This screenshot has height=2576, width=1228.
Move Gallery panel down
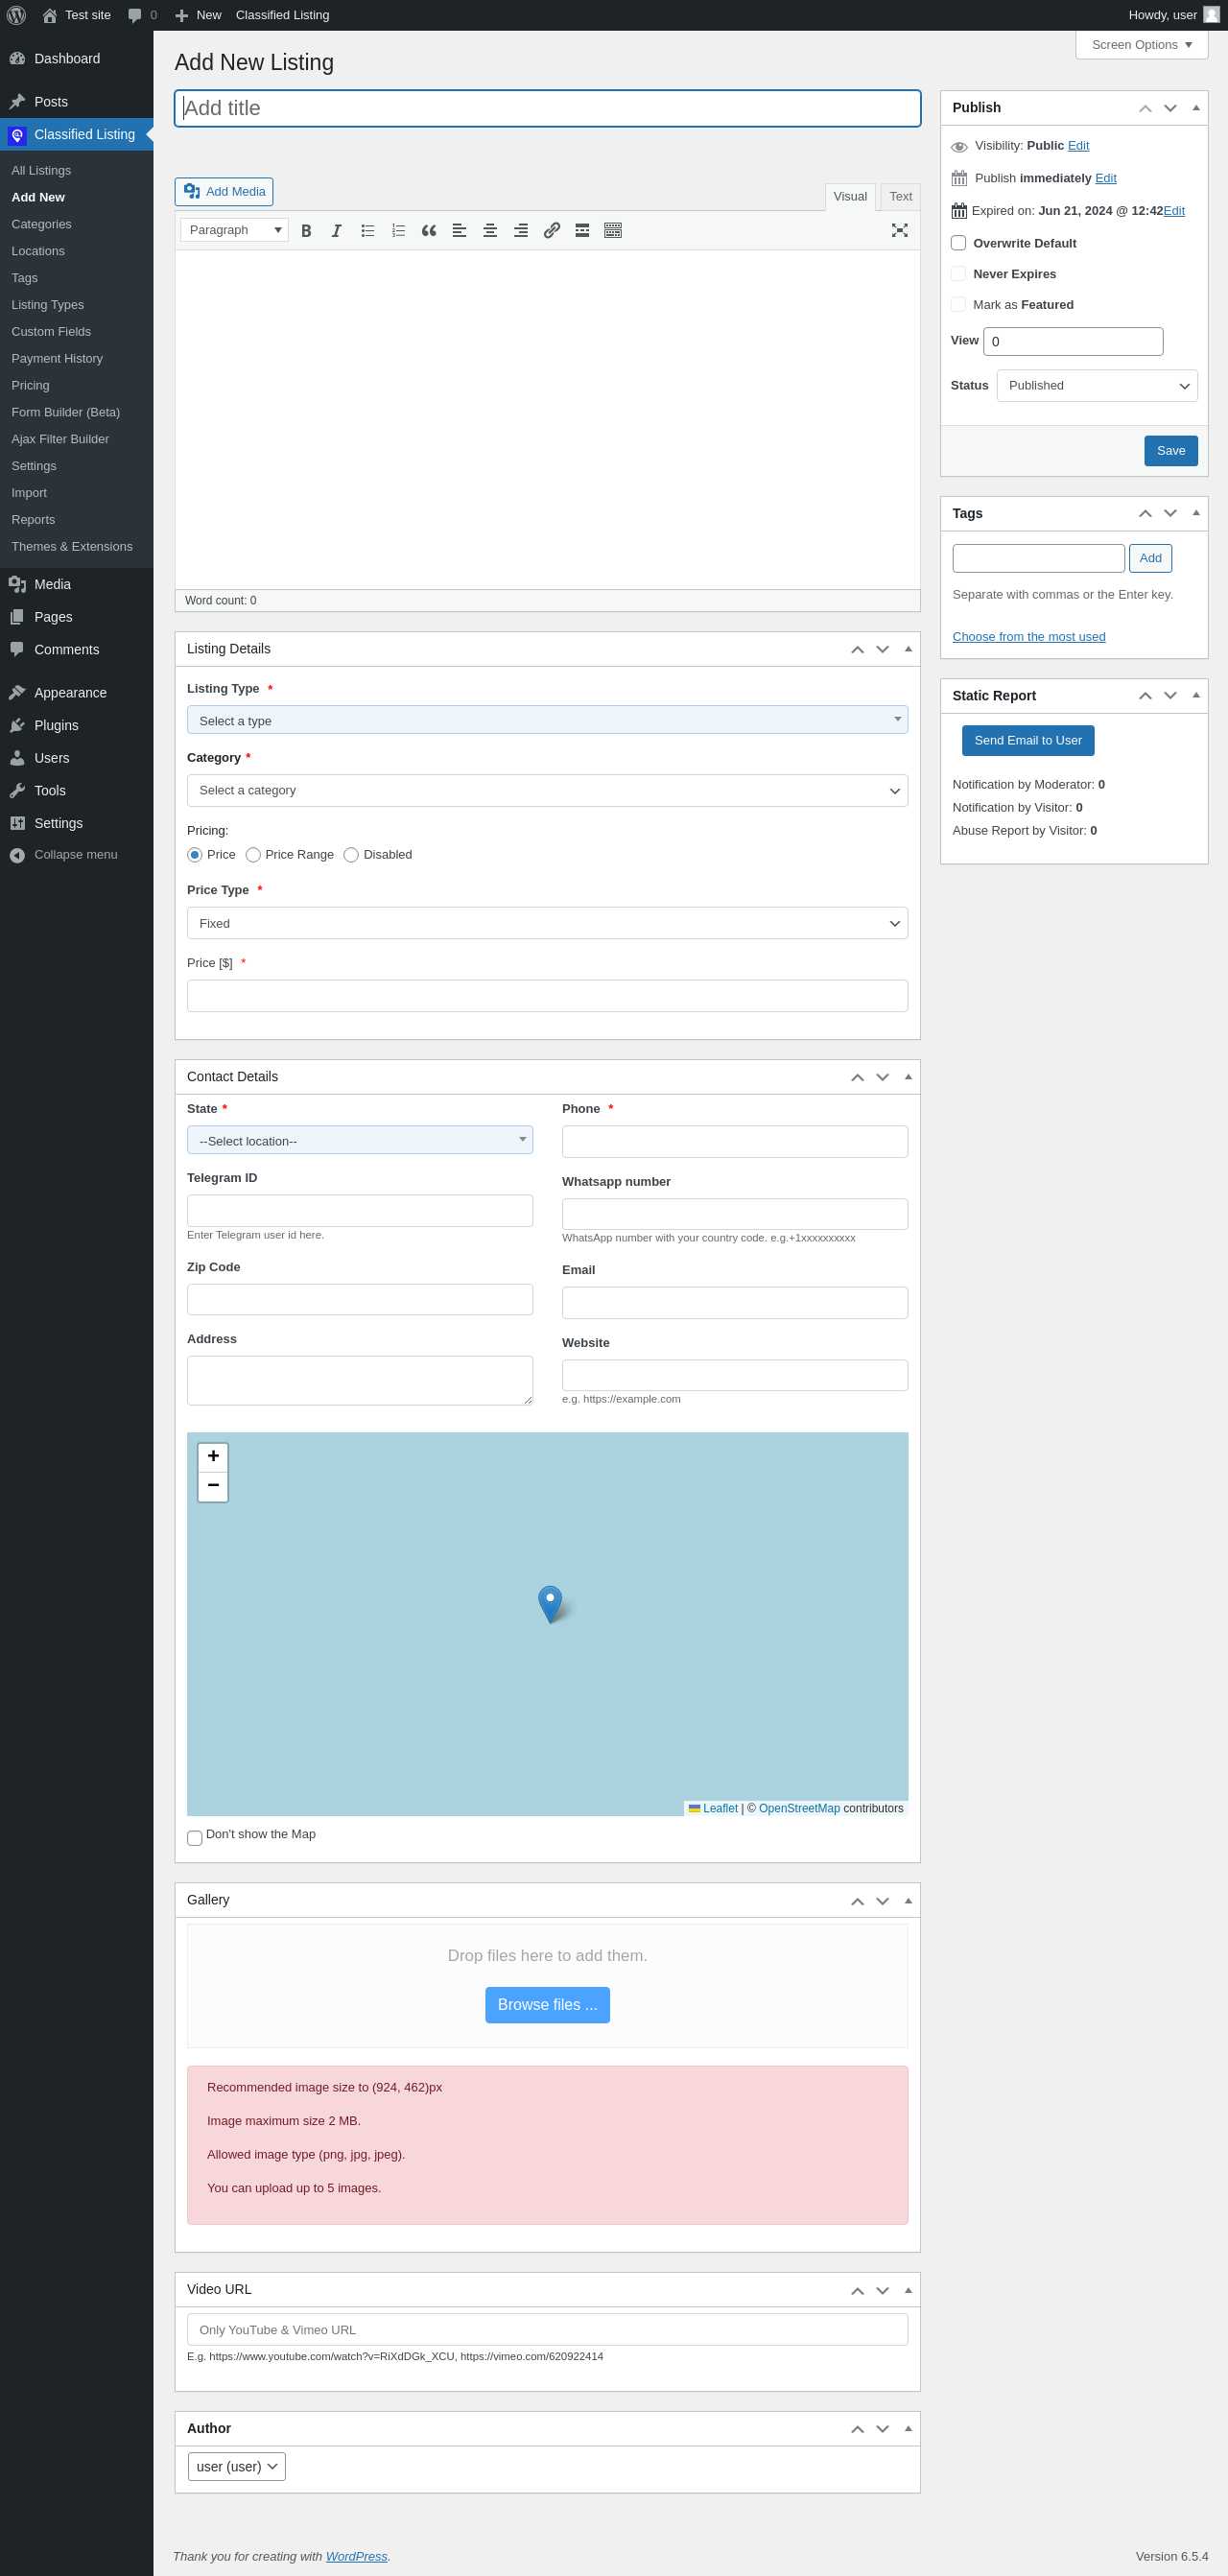882,1901
